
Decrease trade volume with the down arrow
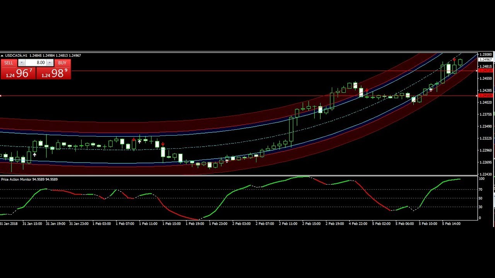(22, 63)
